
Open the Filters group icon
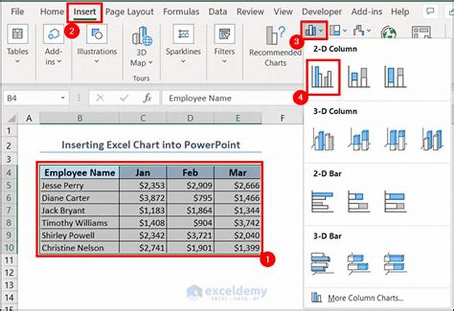pyautogui.click(x=224, y=34)
